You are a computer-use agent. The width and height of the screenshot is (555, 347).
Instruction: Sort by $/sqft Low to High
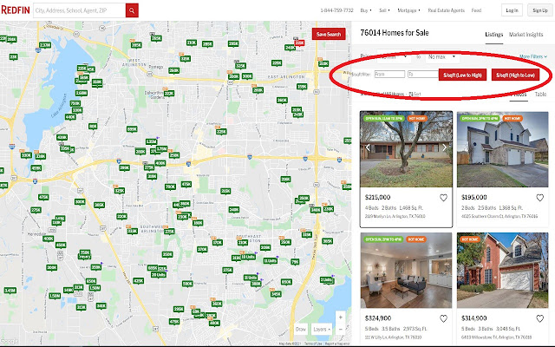pos(462,75)
